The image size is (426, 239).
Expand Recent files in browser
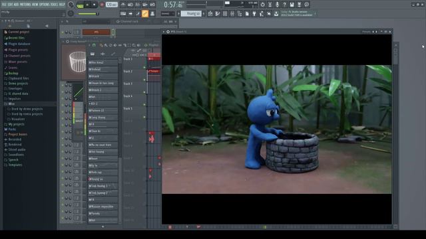(x=16, y=38)
